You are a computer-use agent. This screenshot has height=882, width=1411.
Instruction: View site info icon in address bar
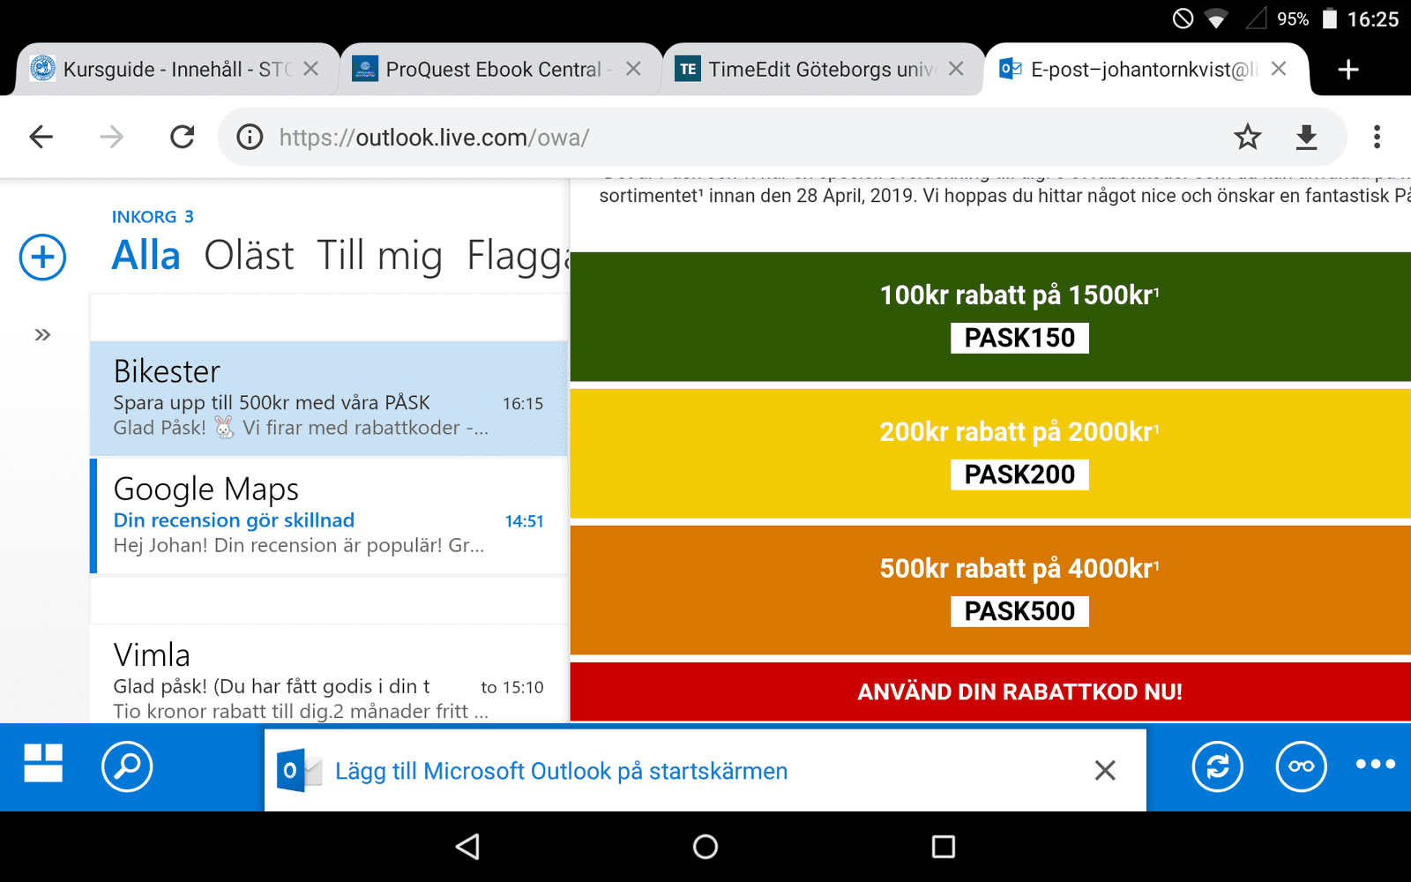point(250,137)
